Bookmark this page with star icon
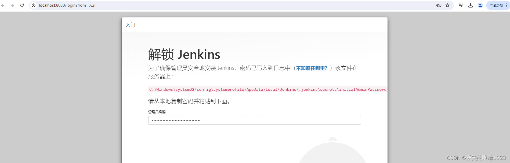 [x=447, y=5]
